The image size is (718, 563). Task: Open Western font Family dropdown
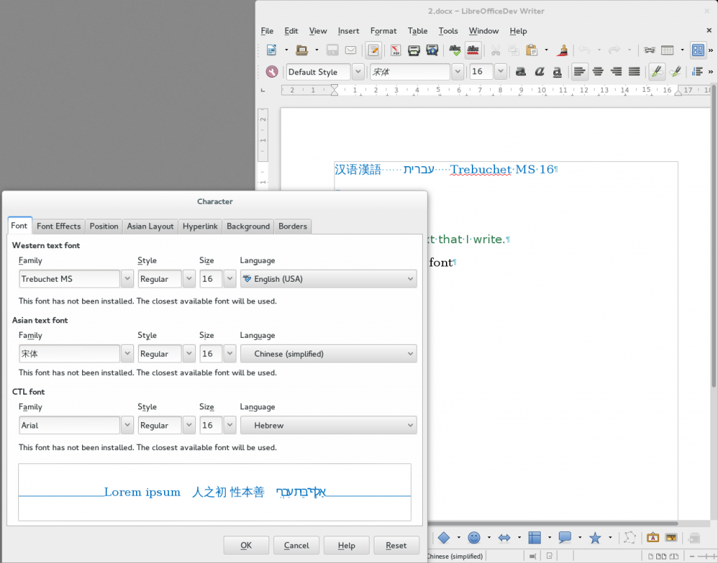[x=128, y=279]
